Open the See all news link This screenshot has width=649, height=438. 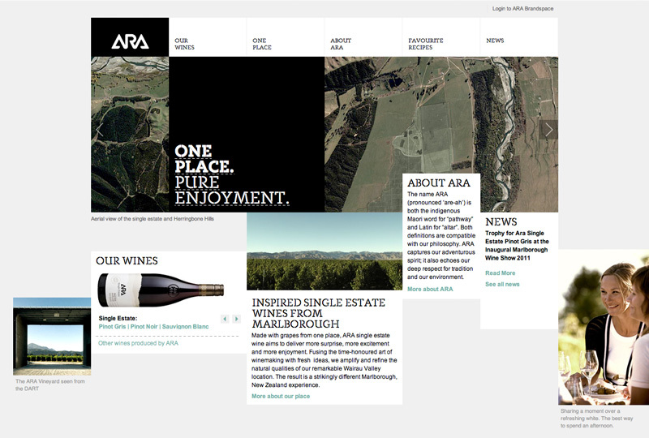pos(502,284)
